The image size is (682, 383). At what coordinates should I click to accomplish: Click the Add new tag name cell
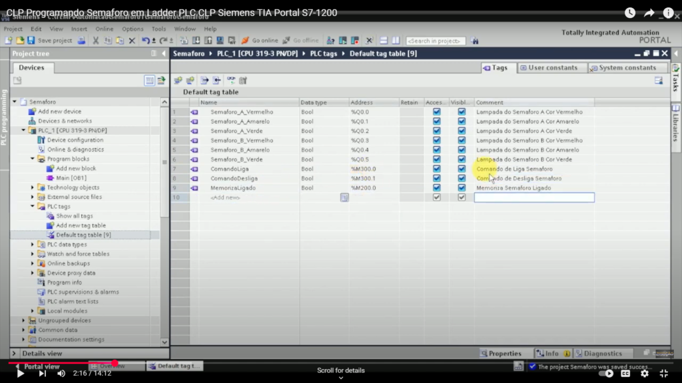(249, 197)
